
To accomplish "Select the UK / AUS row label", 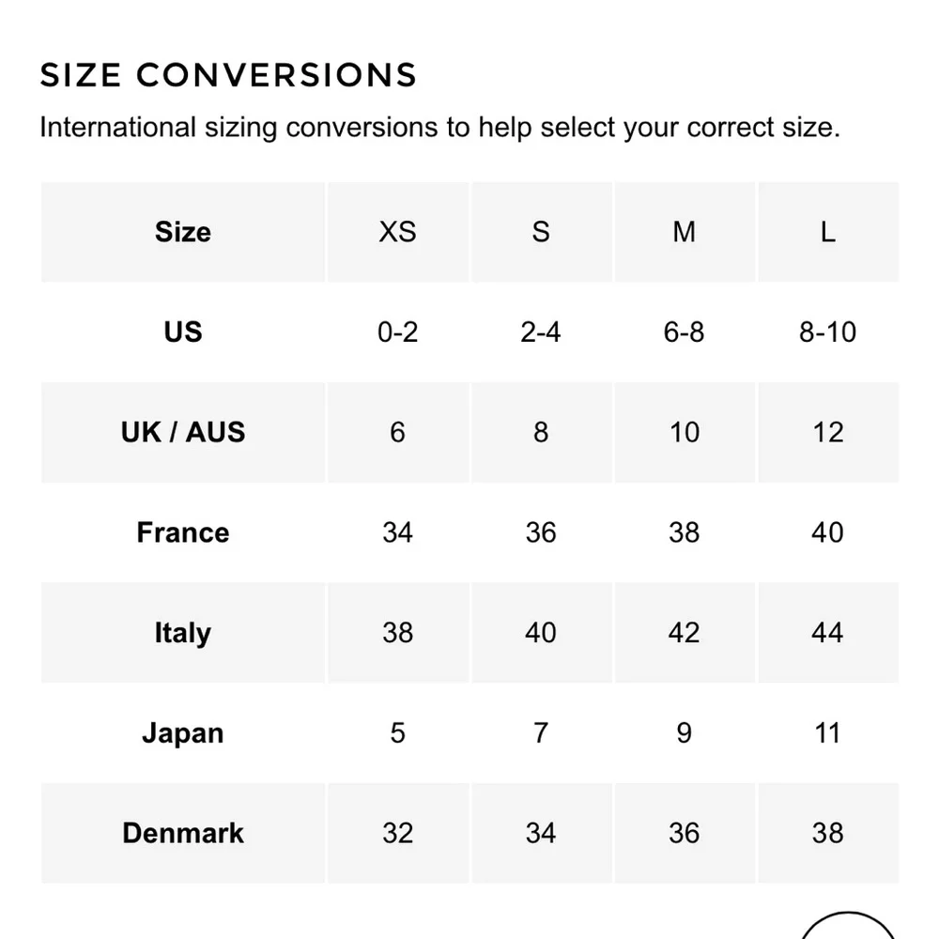I will click(x=183, y=432).
